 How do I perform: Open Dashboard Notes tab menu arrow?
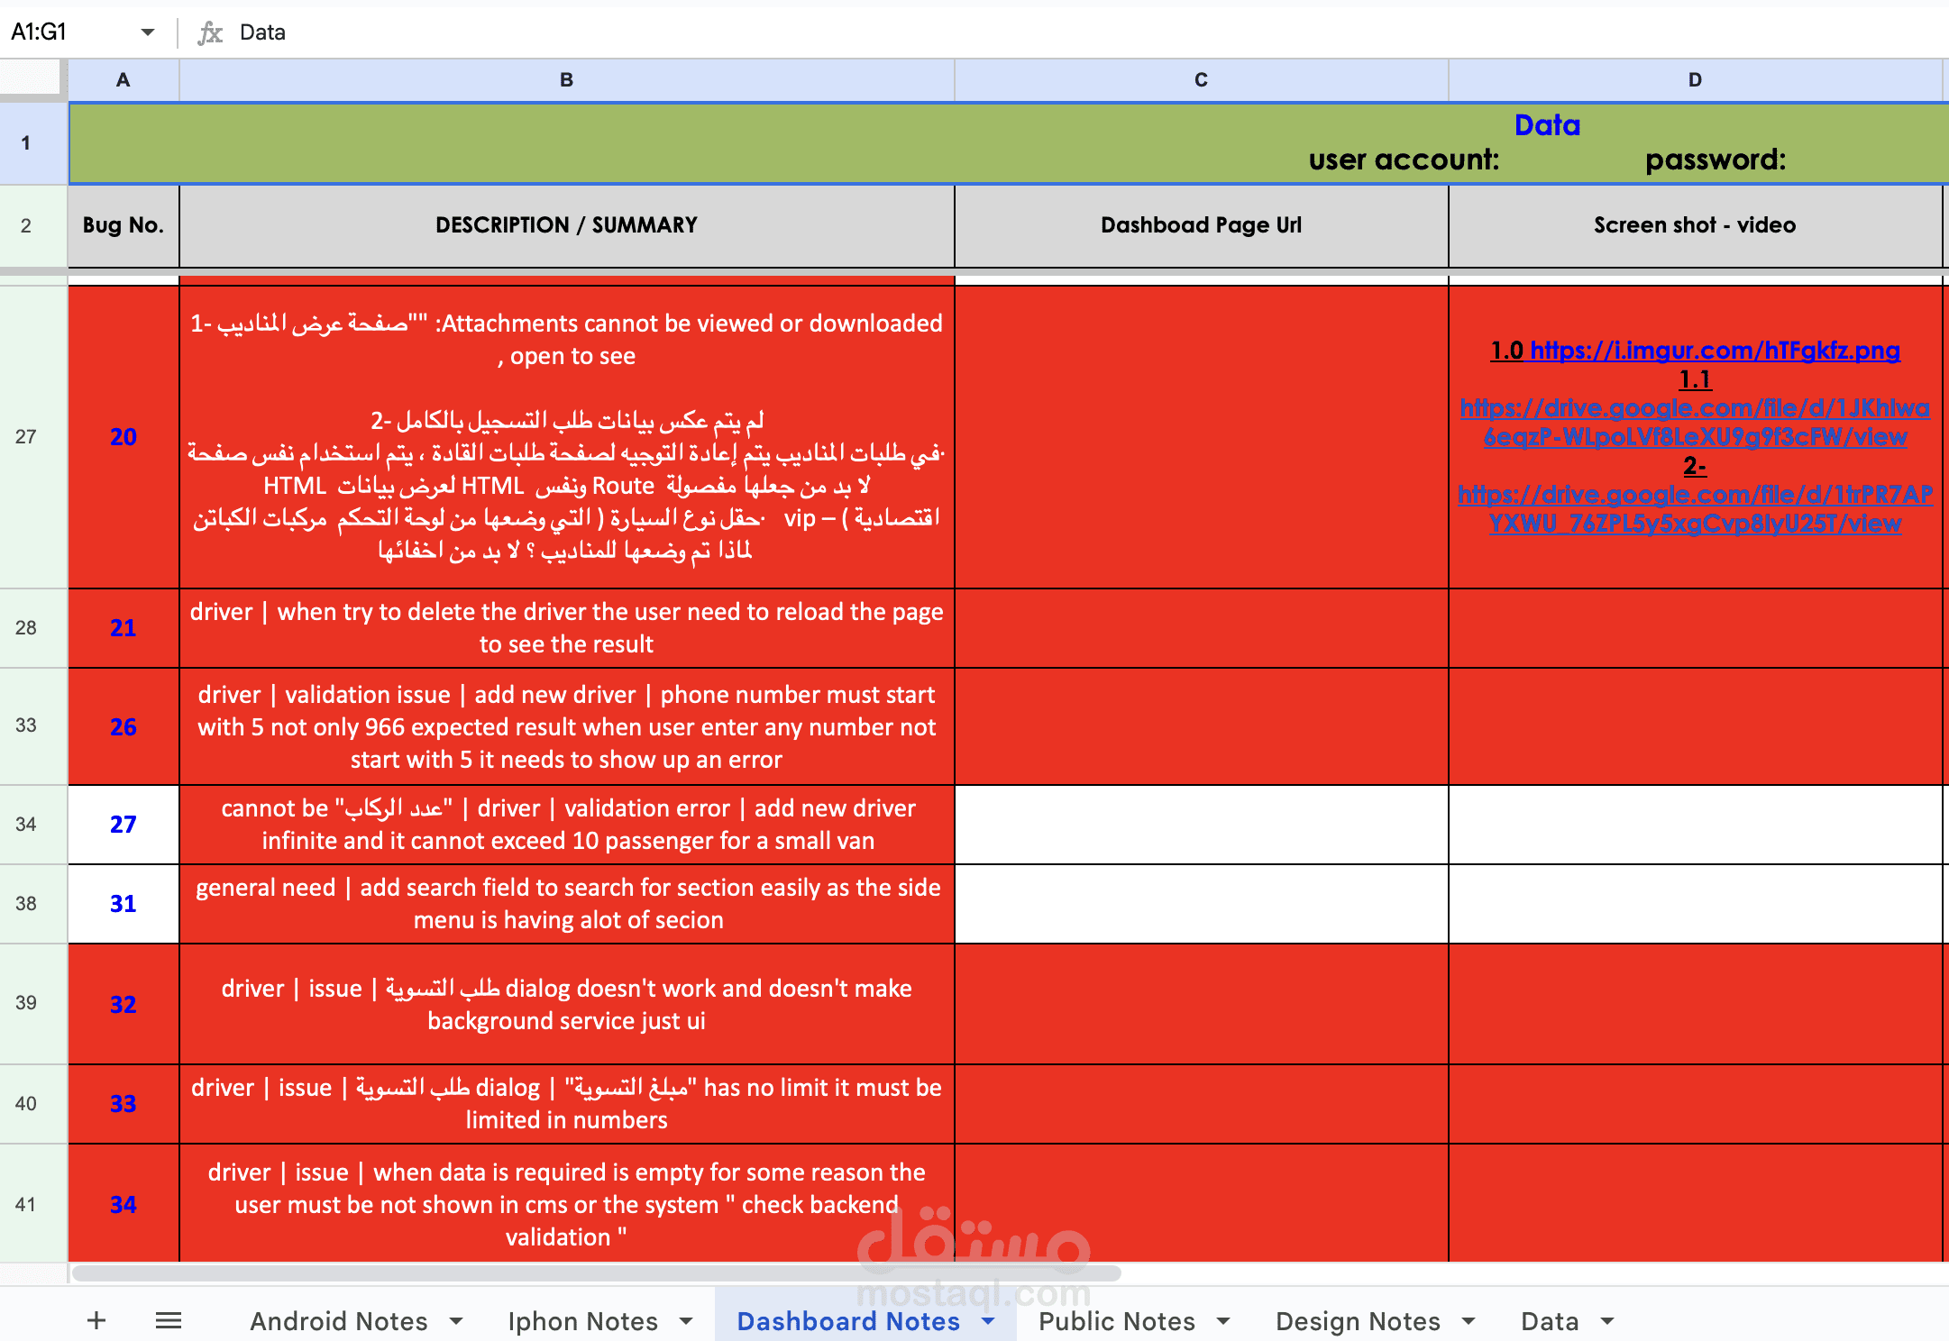[988, 1321]
